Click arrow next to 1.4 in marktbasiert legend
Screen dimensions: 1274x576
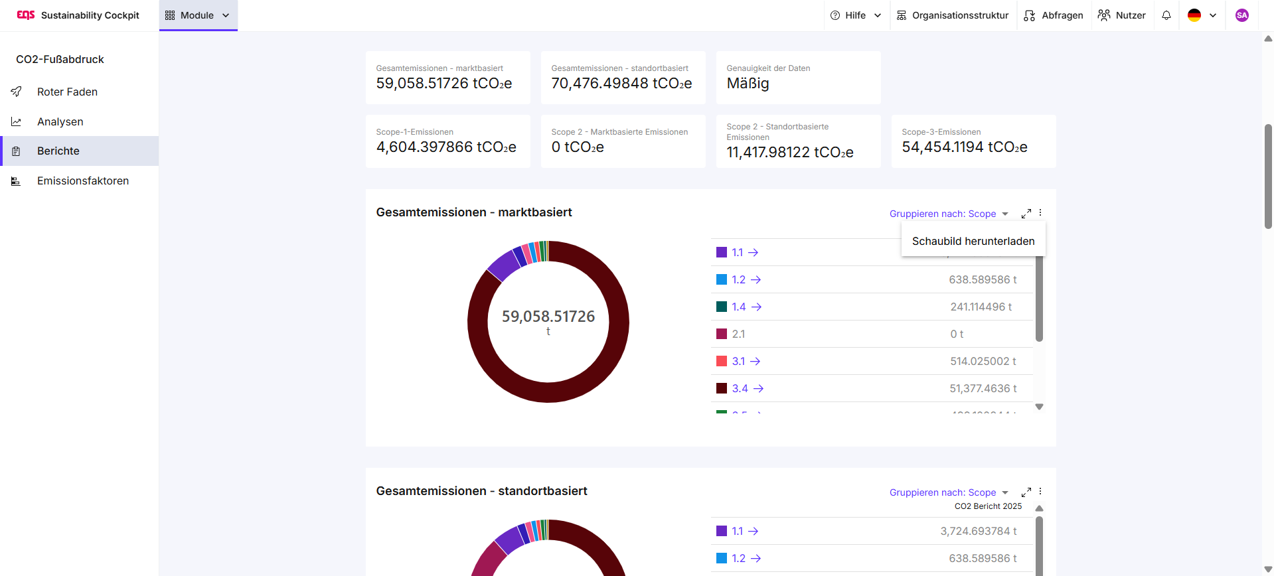coord(757,307)
